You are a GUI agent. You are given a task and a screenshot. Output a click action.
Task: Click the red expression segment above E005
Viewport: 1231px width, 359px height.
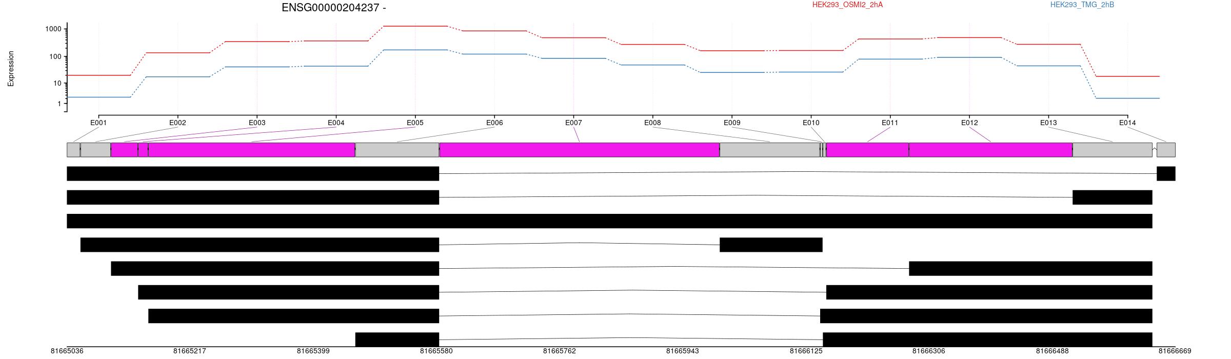415,26
